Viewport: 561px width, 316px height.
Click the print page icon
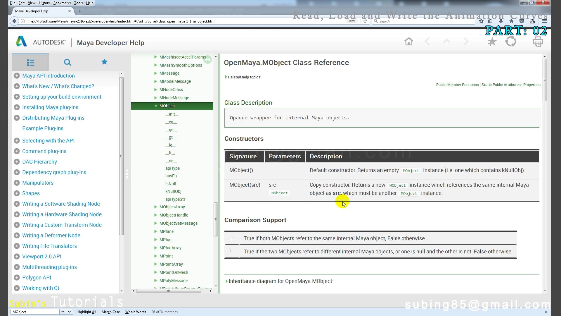pyautogui.click(x=538, y=42)
